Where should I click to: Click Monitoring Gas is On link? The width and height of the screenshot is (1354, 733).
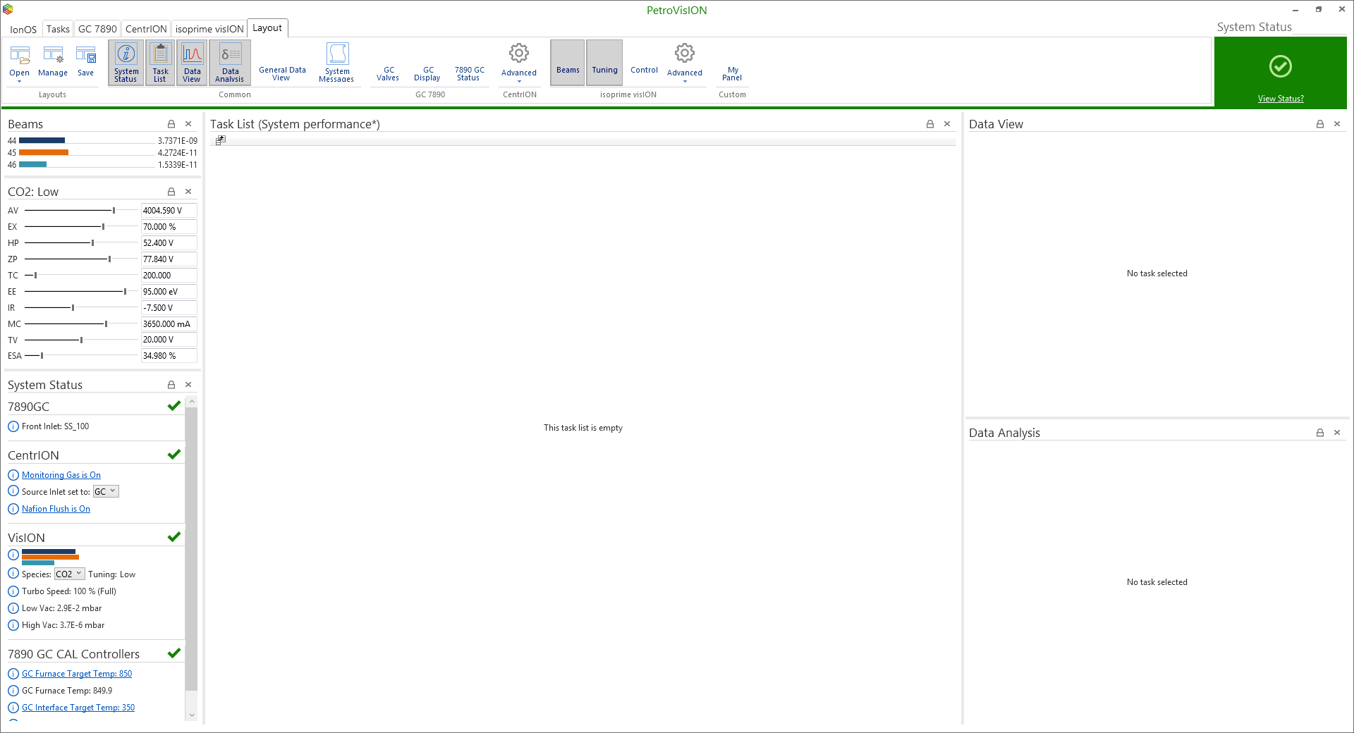[x=61, y=475]
